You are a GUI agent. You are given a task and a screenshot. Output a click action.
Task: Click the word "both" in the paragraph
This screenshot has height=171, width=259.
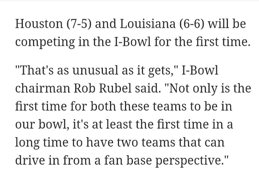pyautogui.click(x=103, y=106)
